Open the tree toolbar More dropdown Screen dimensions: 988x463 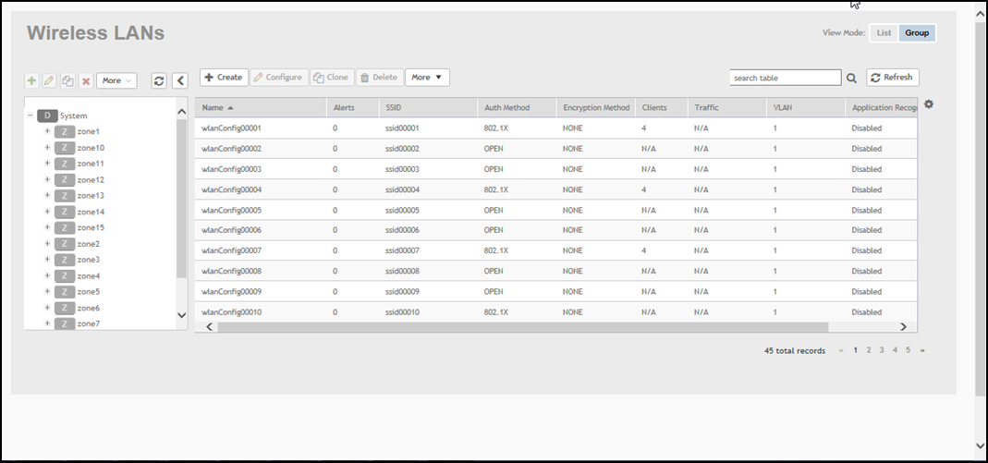point(116,80)
